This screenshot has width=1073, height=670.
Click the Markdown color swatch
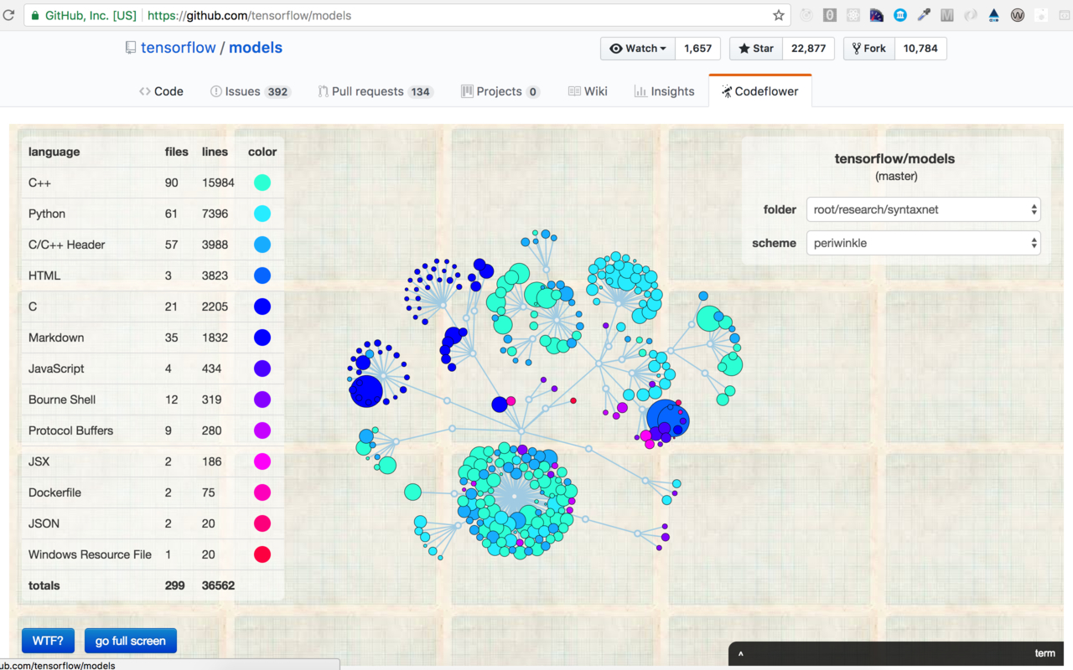[262, 338]
